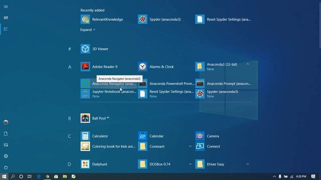This screenshot has height=180, width=321.
Task: Open Anaconda Powershell Prompt
Action: 166,83
